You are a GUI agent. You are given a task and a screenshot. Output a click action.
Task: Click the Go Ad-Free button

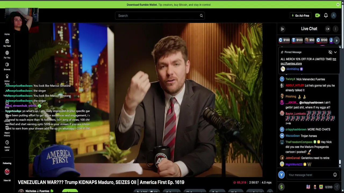pyautogui.click(x=300, y=16)
